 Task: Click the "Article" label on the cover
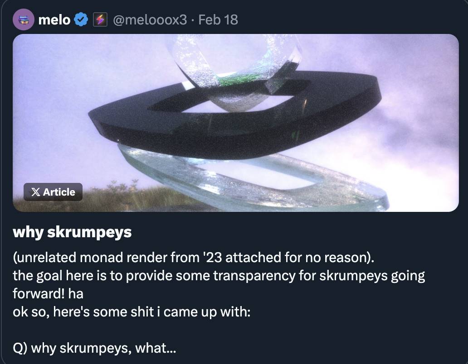(59, 192)
